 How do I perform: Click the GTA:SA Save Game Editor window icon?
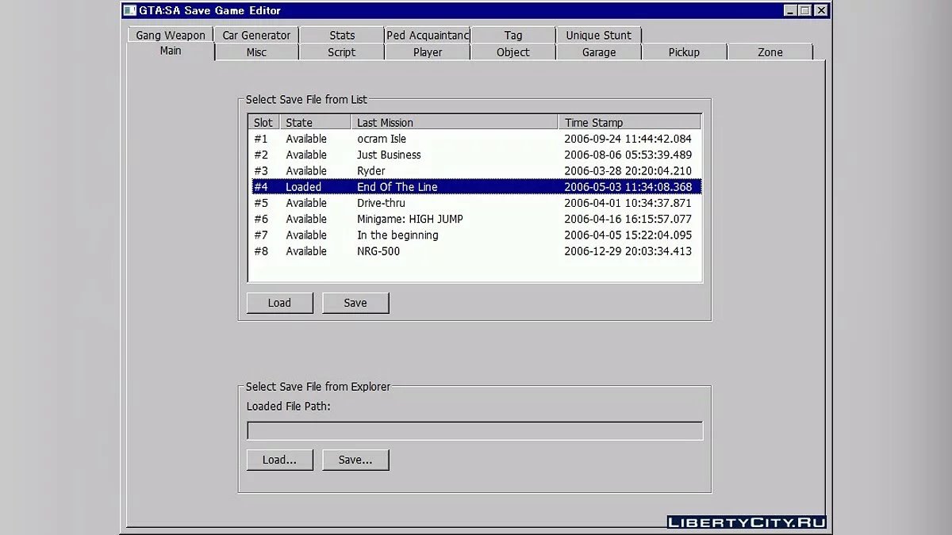point(129,10)
